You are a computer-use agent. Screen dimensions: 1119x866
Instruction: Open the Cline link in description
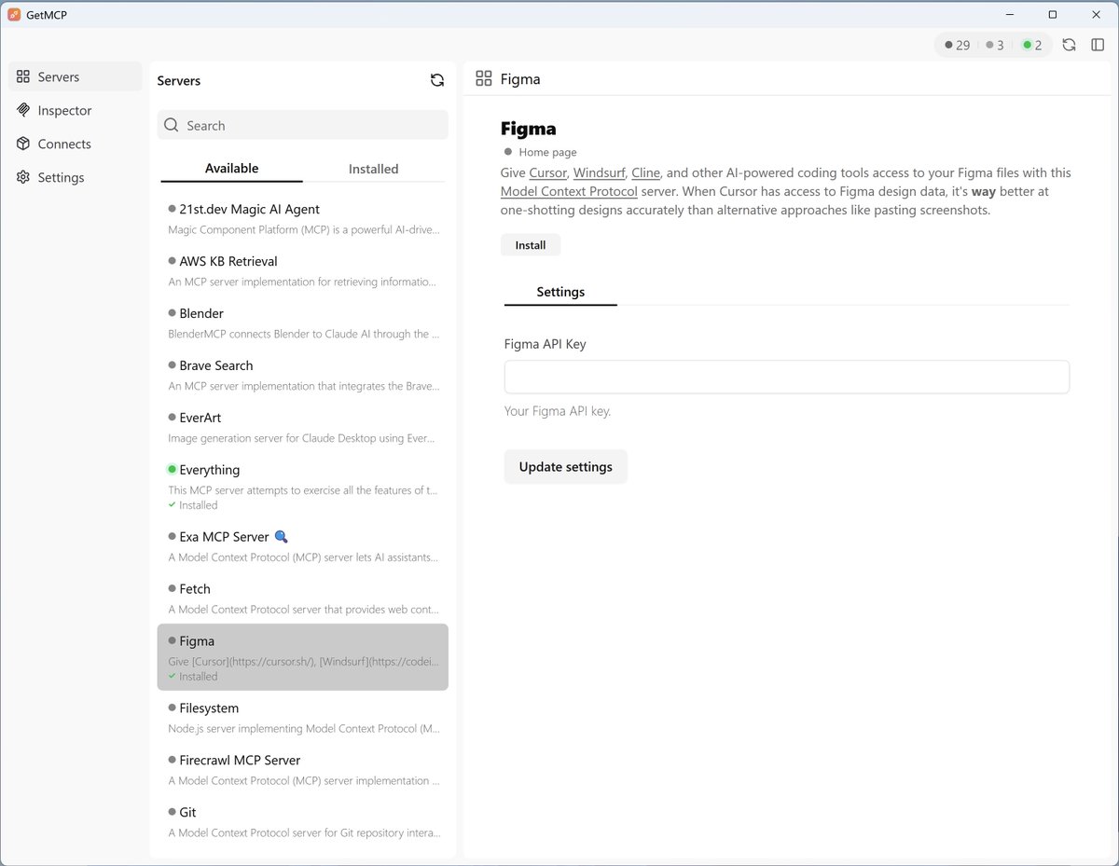point(645,172)
